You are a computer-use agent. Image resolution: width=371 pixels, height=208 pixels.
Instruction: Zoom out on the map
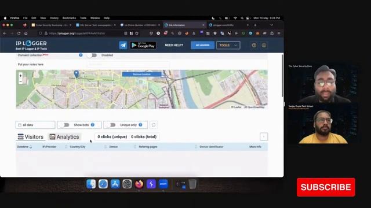click(21, 81)
